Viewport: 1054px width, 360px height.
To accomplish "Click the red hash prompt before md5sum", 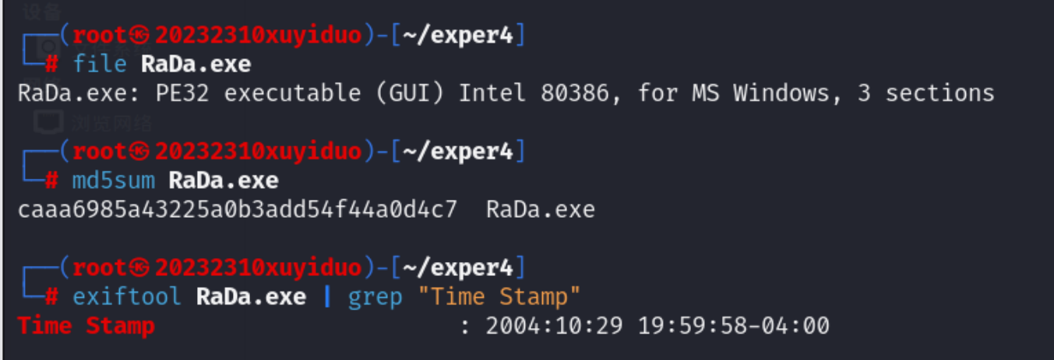I will 51,180.
